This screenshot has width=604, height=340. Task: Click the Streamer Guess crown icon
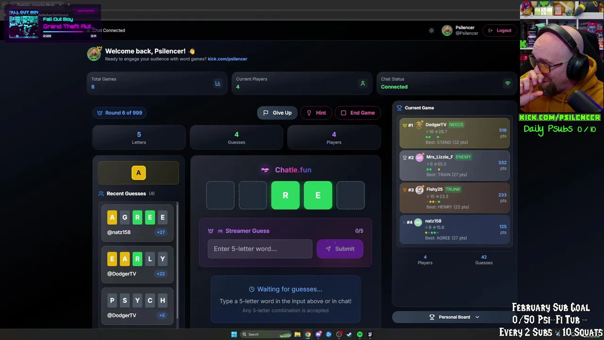pos(210,231)
